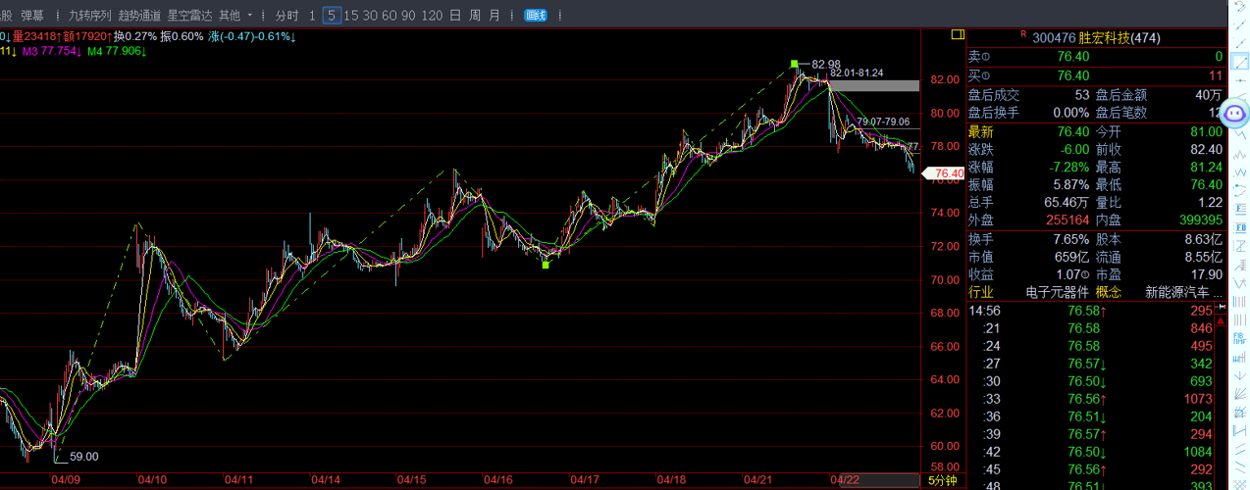This screenshot has width=1250, height=490.
Task: Click the green 82.98 high marker
Action: coord(795,65)
